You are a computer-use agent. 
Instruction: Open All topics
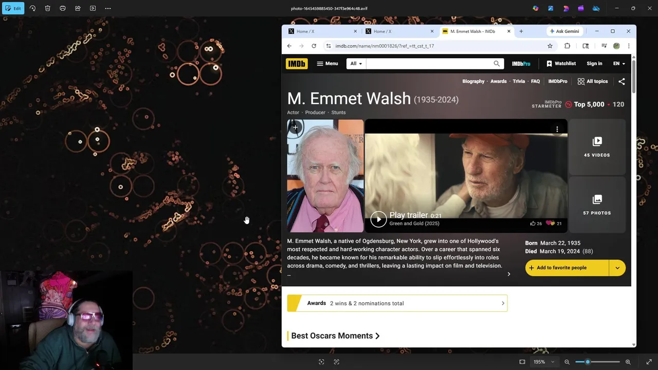coord(592,81)
